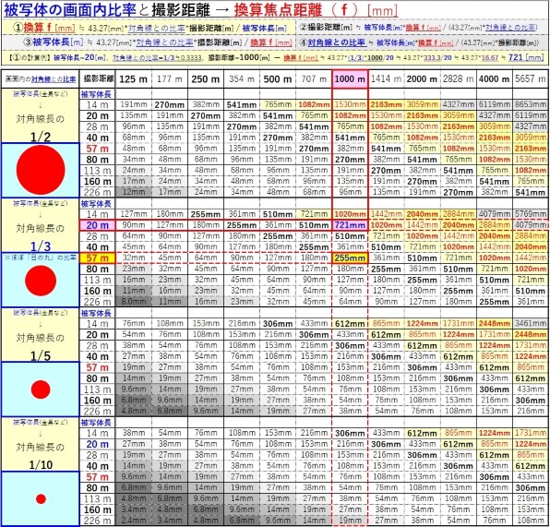Select the pink 721mm highlighted cell
This screenshot has height=527, width=550.
(350, 225)
